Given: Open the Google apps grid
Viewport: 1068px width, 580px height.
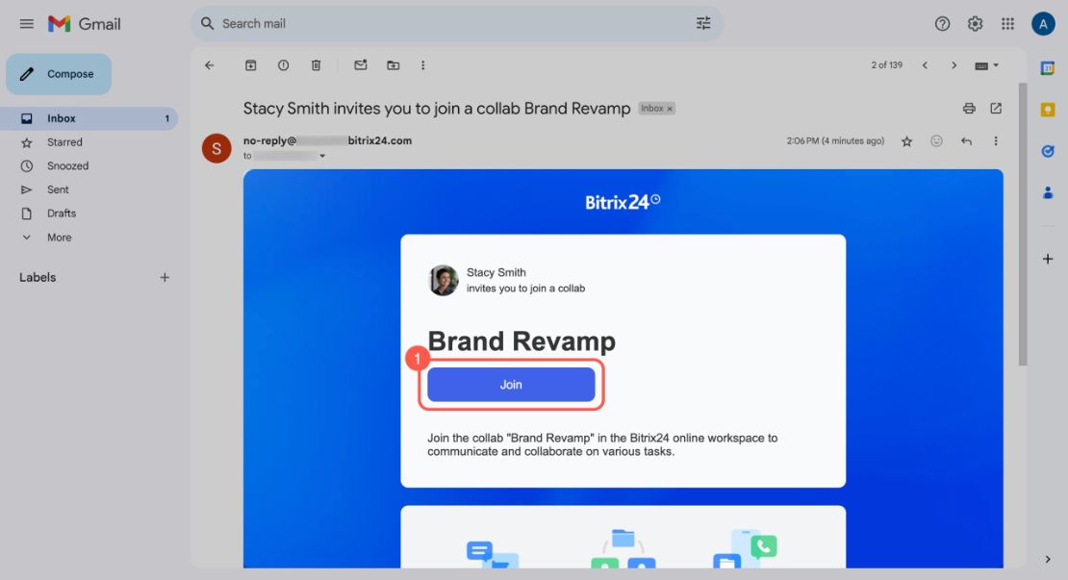Looking at the screenshot, I should point(1007,24).
